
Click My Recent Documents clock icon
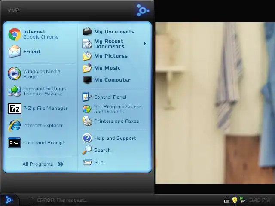[x=87, y=44]
